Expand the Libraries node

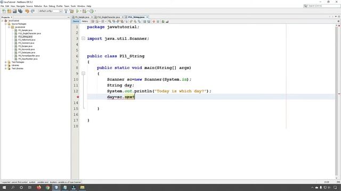6,65
